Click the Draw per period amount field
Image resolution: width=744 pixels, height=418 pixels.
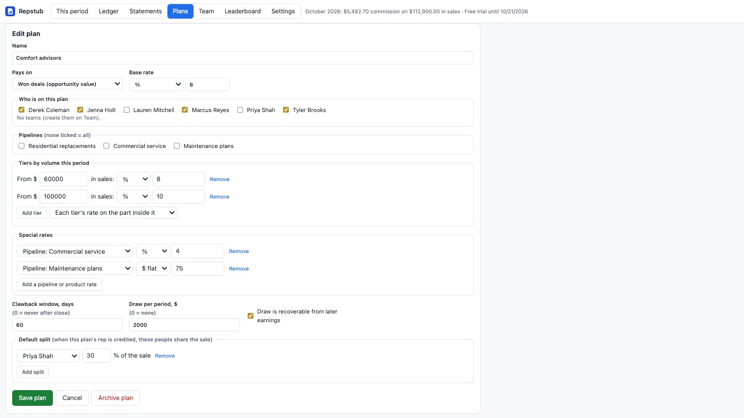184,325
